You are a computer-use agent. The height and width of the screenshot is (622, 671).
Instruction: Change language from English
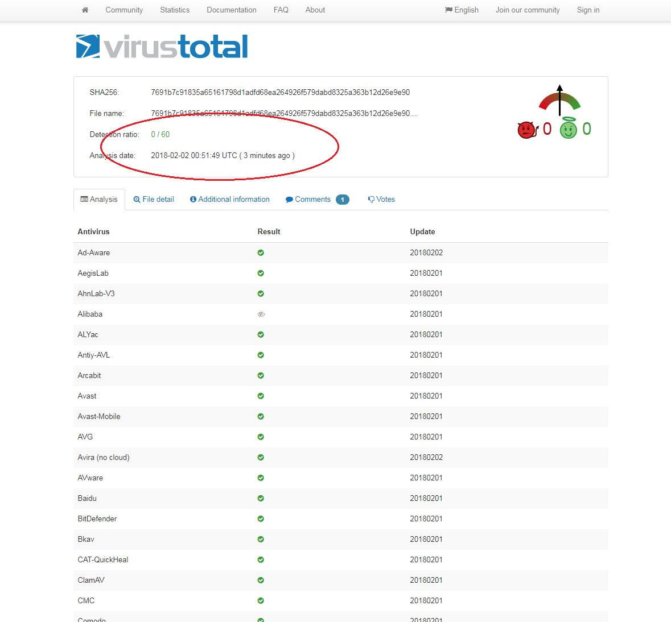click(462, 10)
